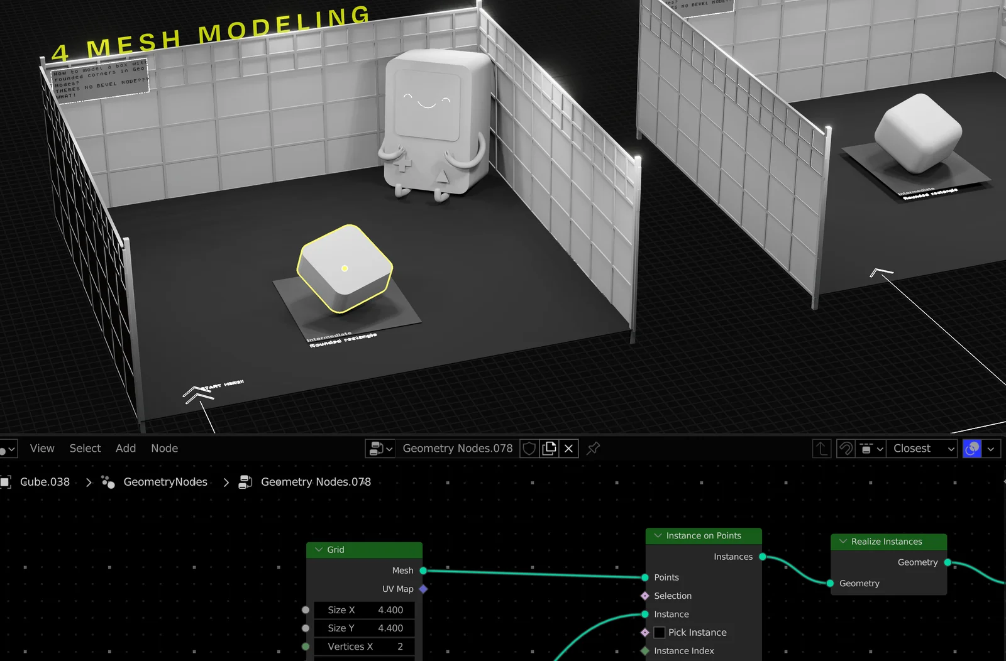This screenshot has height=661, width=1006.
Task: Click the go-to-parent-tree arrow icon
Action: click(821, 448)
